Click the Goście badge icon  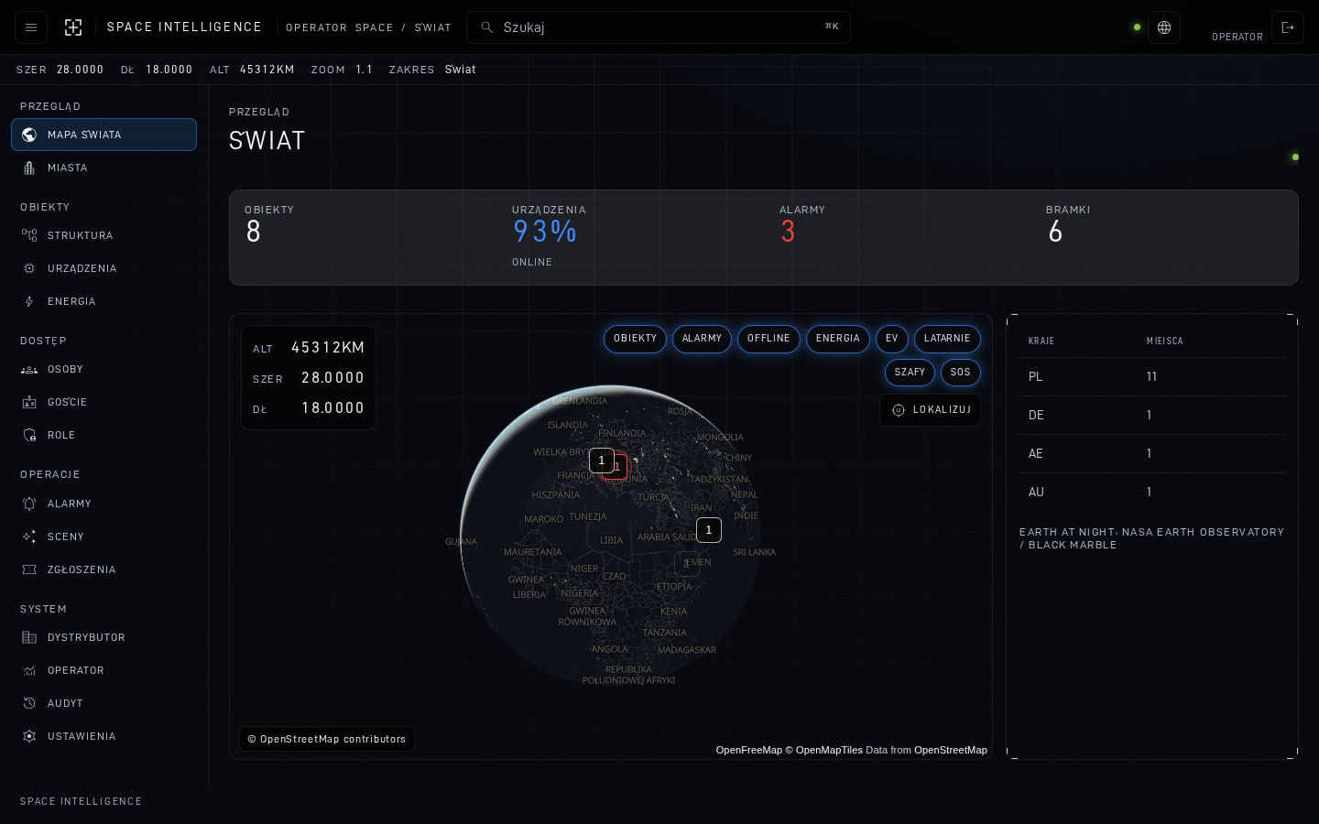click(29, 402)
